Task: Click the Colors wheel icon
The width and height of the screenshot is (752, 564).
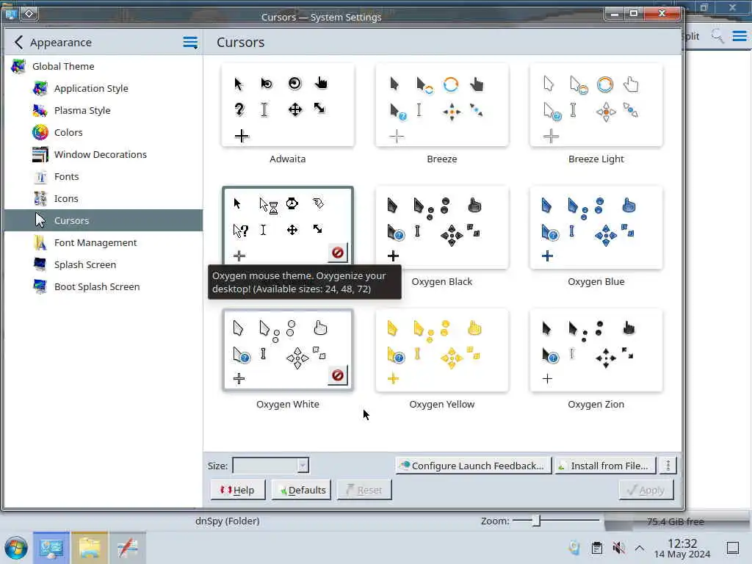Action: click(x=40, y=132)
